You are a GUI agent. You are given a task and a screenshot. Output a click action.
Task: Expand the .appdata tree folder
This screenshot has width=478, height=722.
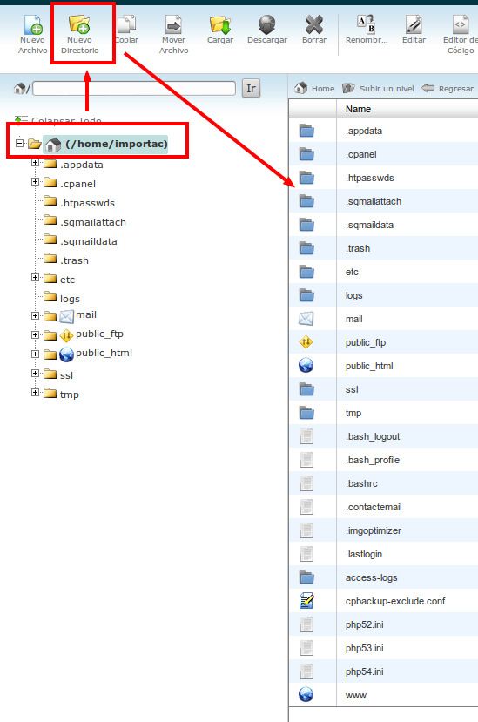[x=35, y=163]
